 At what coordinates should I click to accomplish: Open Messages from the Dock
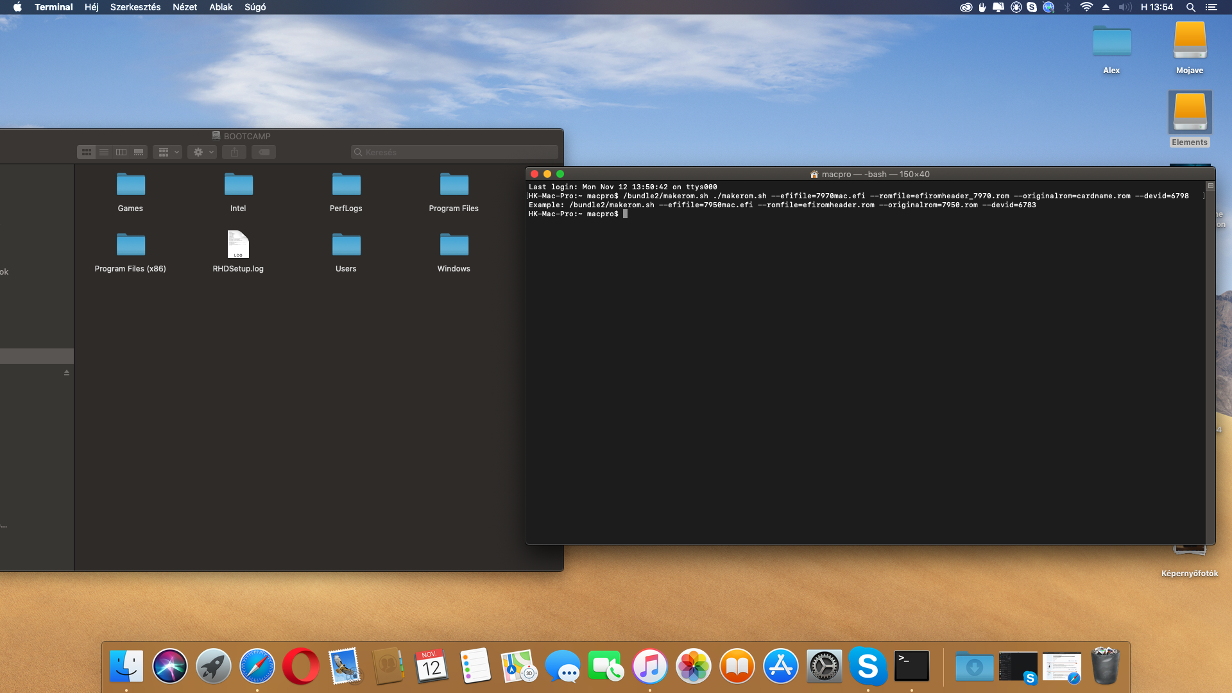563,666
